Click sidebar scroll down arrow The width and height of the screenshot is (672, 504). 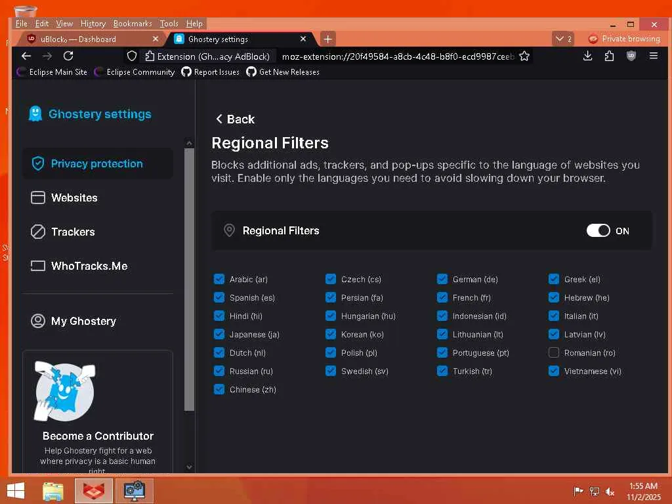(x=189, y=467)
